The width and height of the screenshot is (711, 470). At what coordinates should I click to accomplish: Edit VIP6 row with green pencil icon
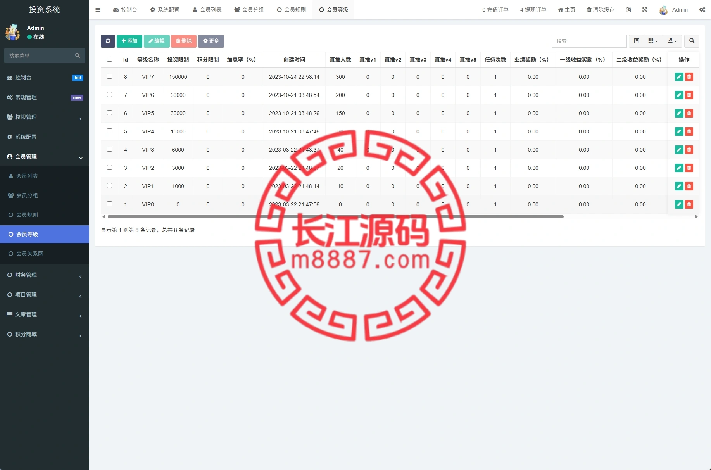coord(679,95)
